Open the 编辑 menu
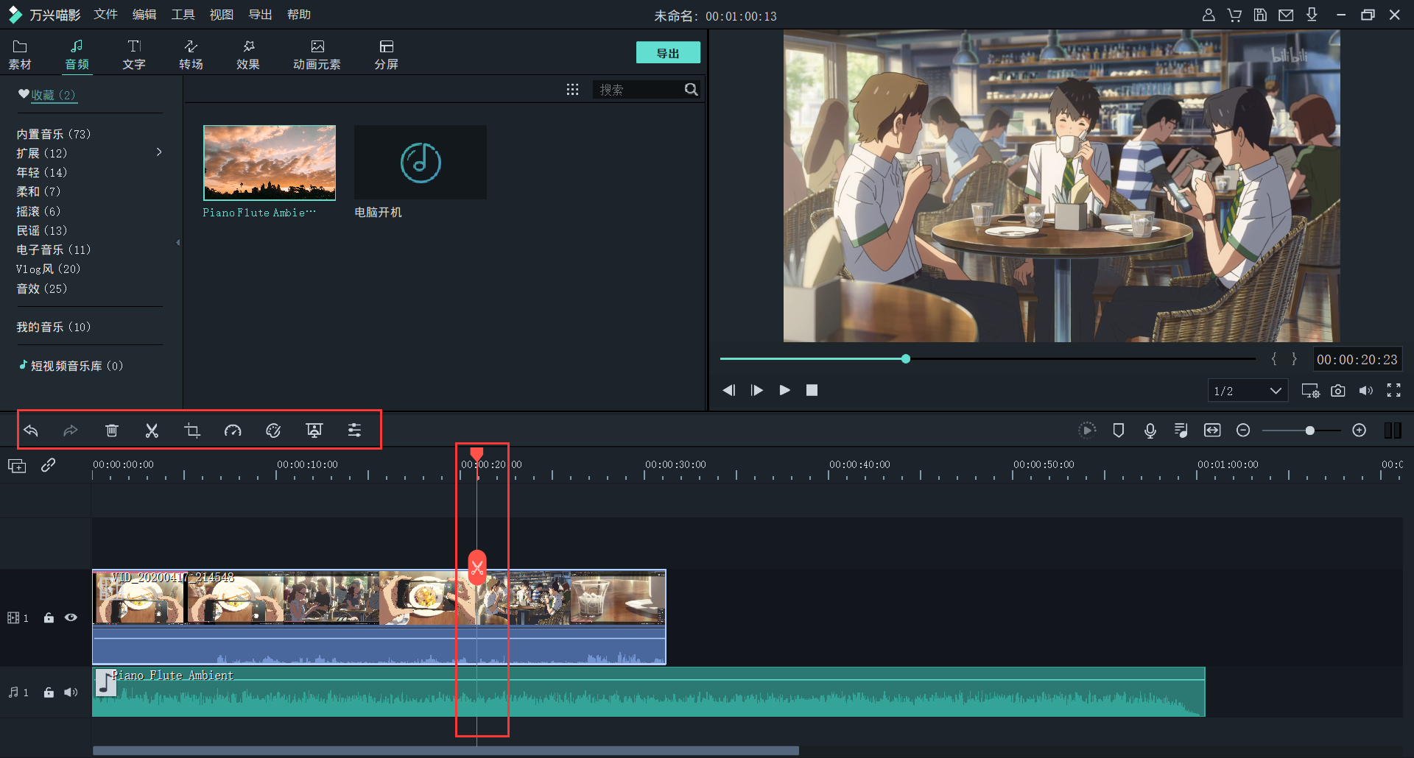Viewport: 1414px width, 758px height. [144, 15]
